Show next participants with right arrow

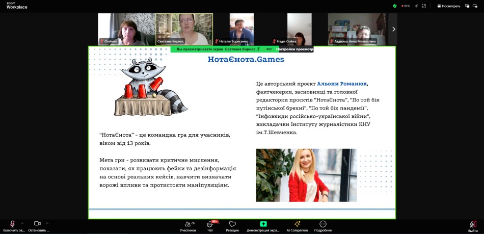(x=393, y=29)
